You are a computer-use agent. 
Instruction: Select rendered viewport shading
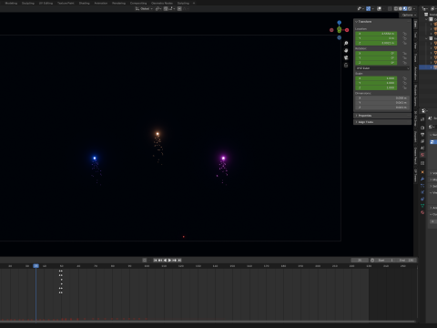410,8
